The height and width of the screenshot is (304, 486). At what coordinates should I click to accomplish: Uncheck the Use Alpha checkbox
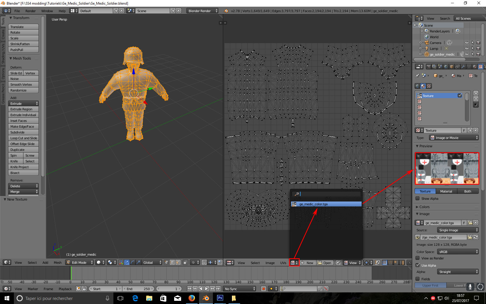[x=417, y=265]
